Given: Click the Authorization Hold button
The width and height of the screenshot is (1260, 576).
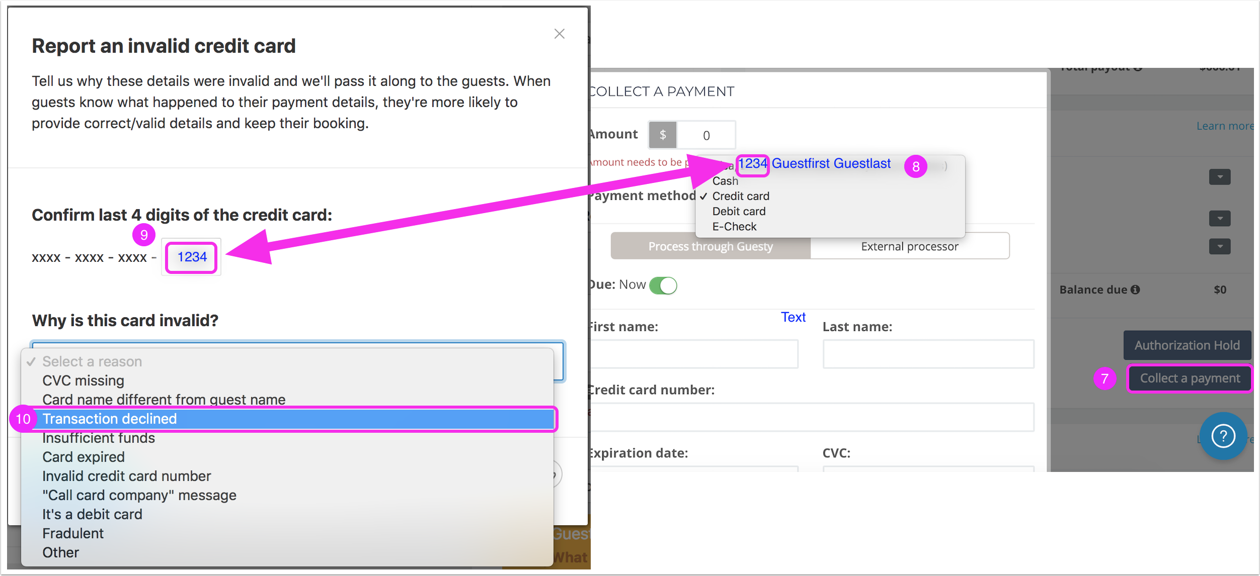Looking at the screenshot, I should [1187, 345].
